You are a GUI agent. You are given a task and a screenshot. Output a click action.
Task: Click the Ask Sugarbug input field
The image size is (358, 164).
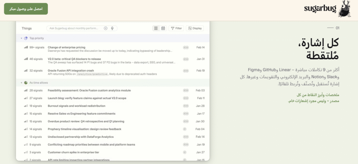74,28
